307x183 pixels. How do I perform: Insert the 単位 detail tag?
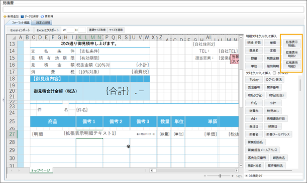(254, 66)
